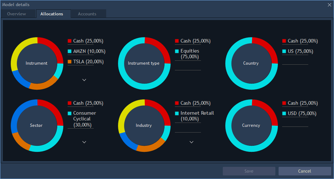Click red Cash swatch in Sector legend
This screenshot has height=179, width=334.
(69, 103)
